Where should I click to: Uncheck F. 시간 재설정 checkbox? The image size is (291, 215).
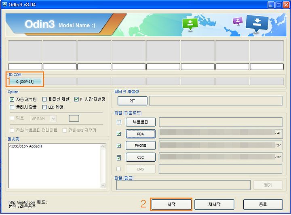pos(76,99)
